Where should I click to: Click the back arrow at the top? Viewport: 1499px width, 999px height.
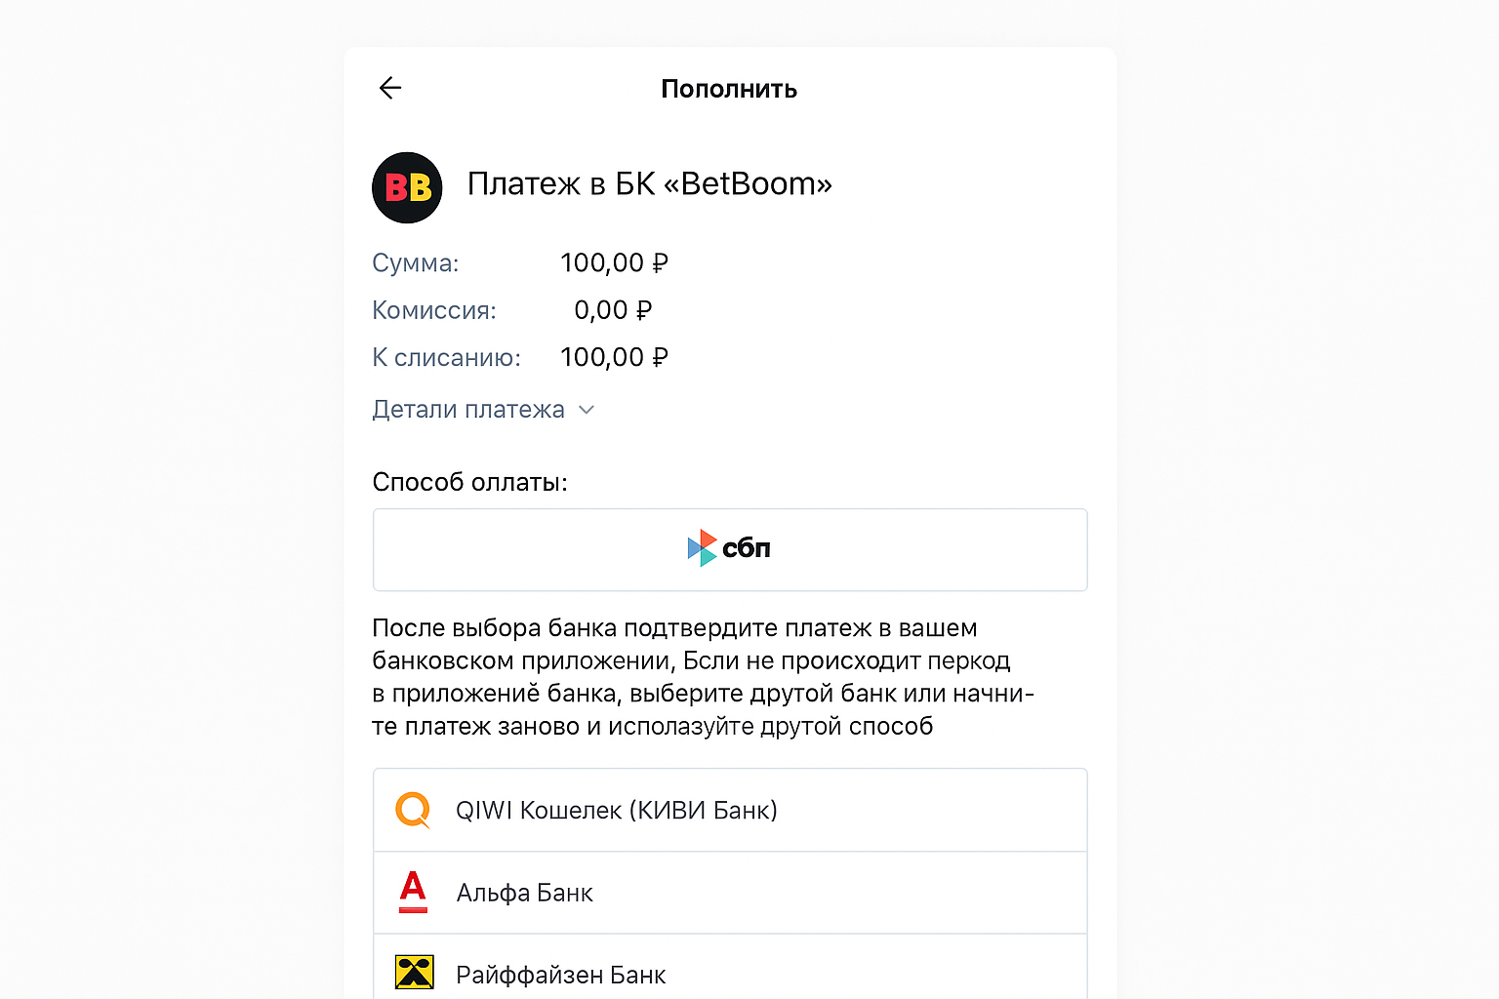(x=390, y=88)
